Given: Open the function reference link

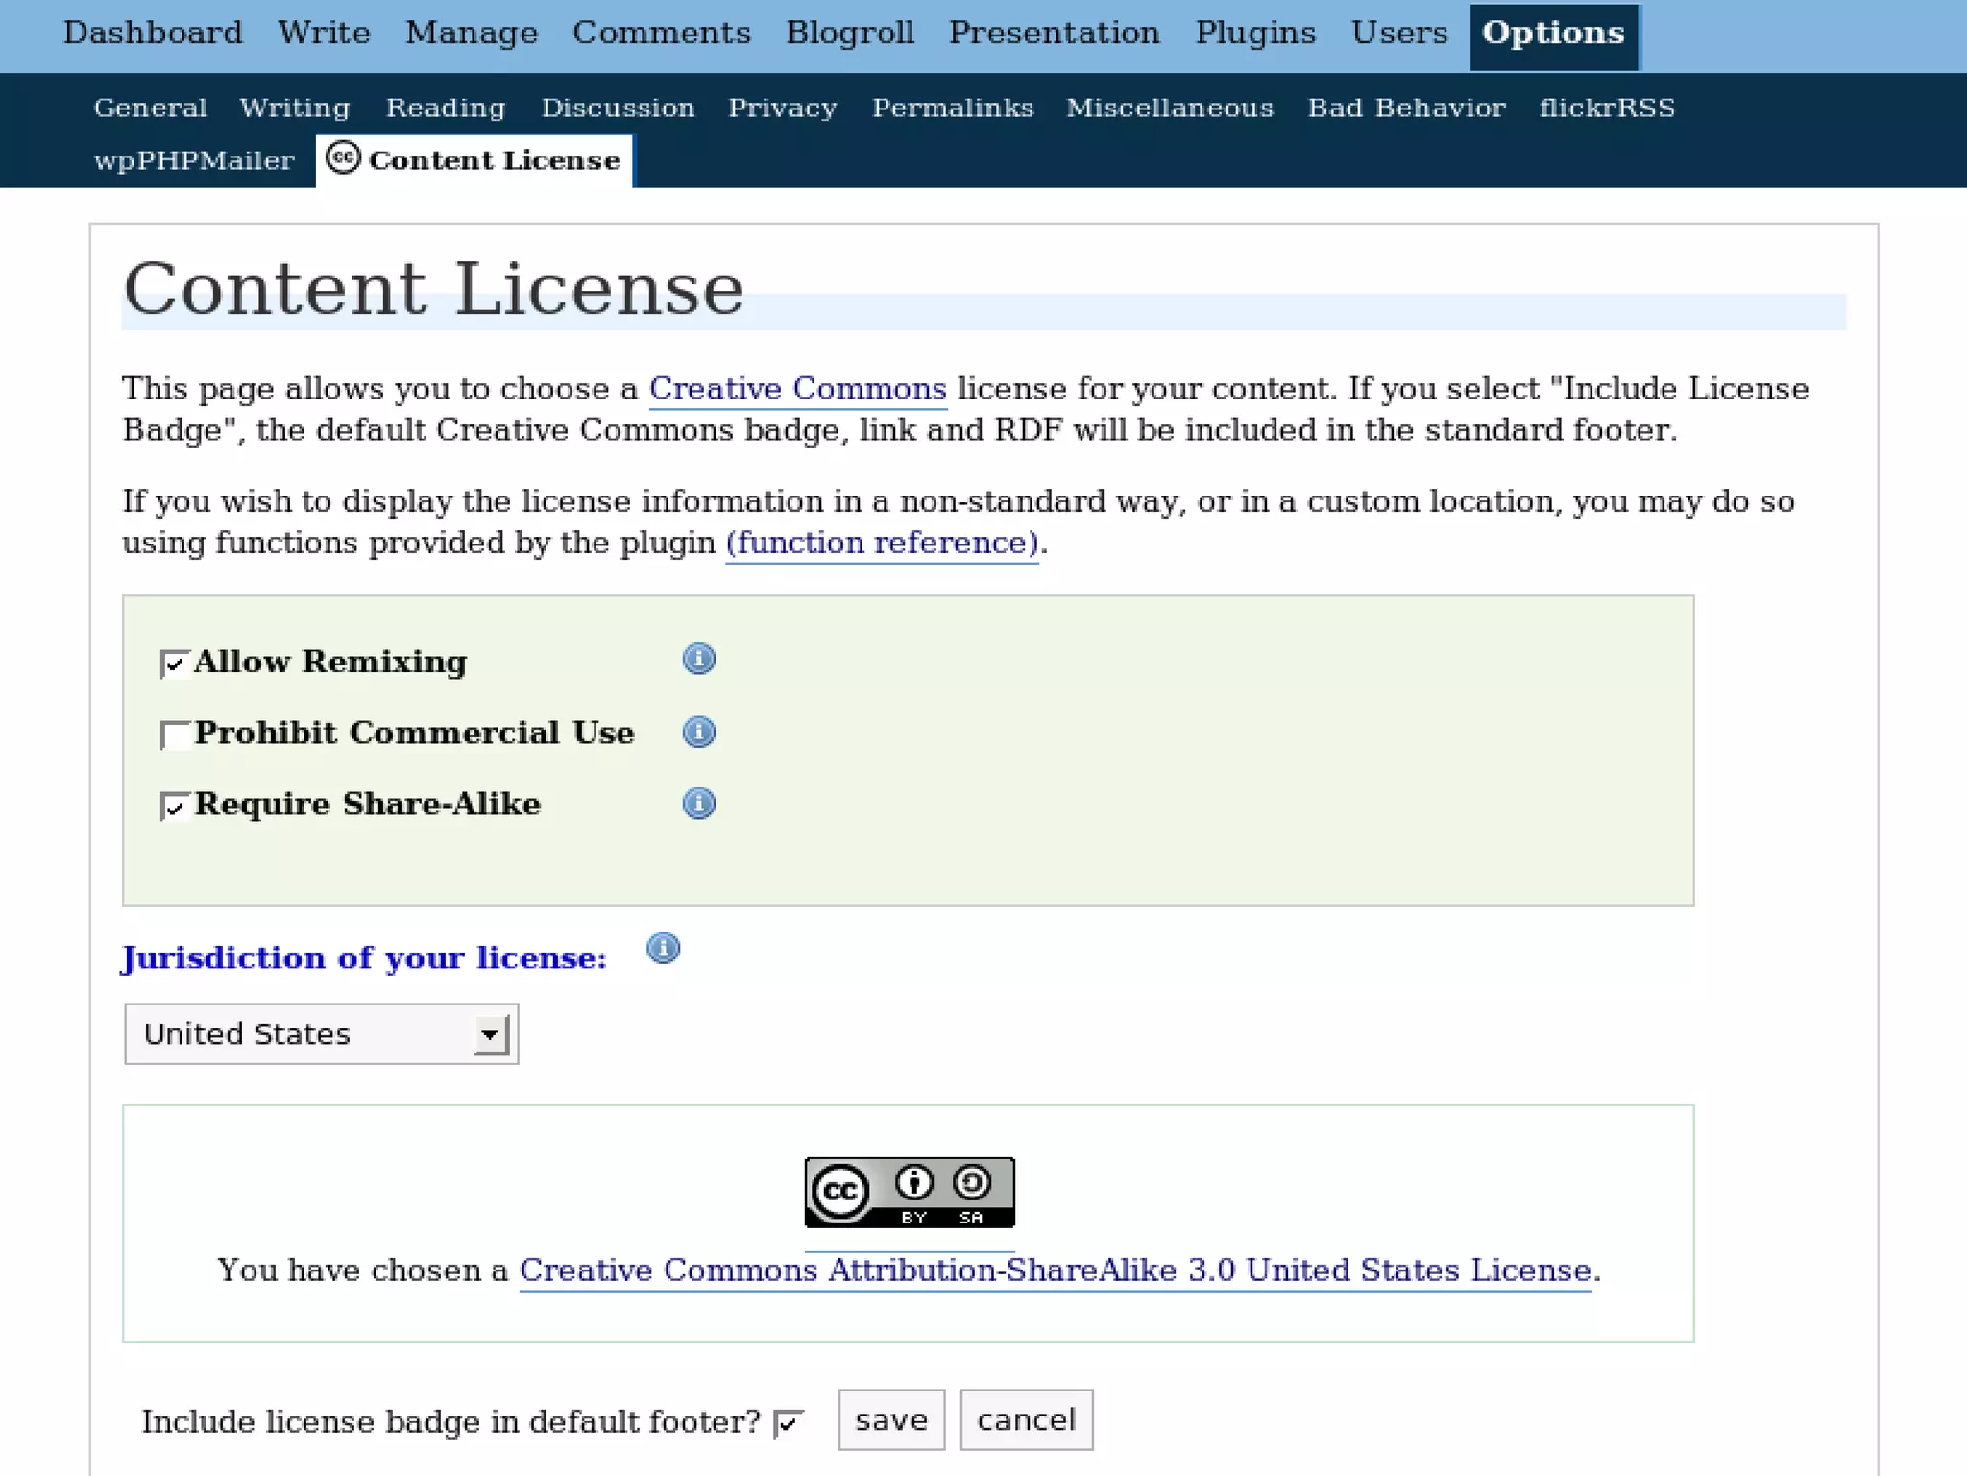Looking at the screenshot, I should point(882,544).
